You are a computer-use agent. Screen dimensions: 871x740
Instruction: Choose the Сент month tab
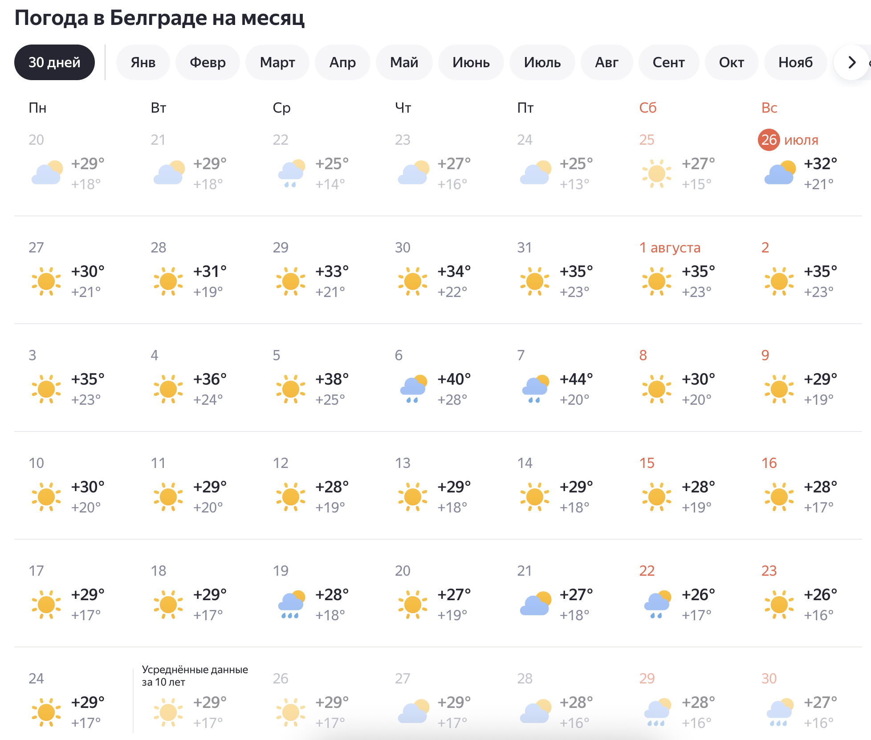click(x=668, y=62)
